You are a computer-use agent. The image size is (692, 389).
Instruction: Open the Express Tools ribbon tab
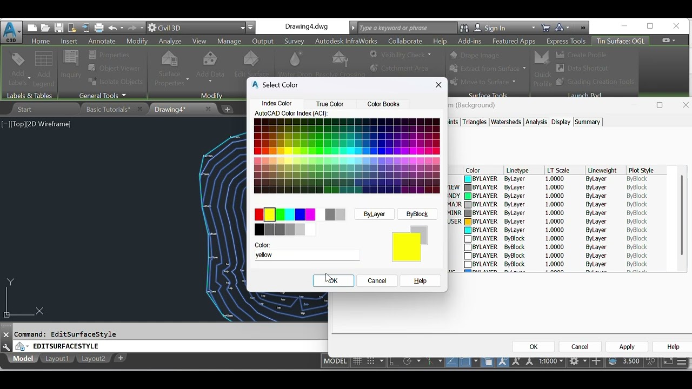(x=565, y=41)
